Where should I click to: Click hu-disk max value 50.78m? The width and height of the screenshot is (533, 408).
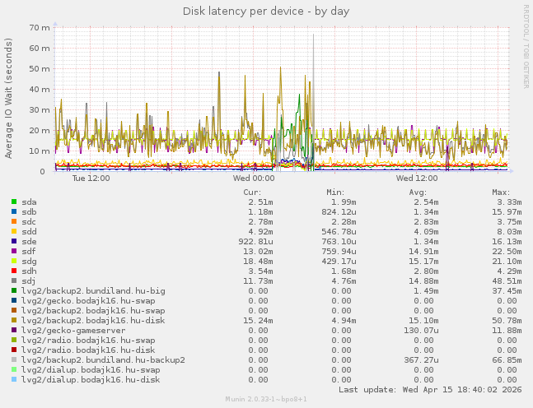click(x=507, y=321)
